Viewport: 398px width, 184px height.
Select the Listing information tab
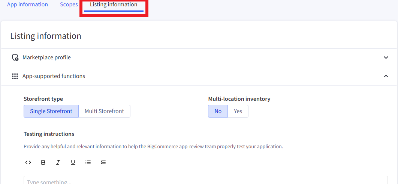click(114, 5)
